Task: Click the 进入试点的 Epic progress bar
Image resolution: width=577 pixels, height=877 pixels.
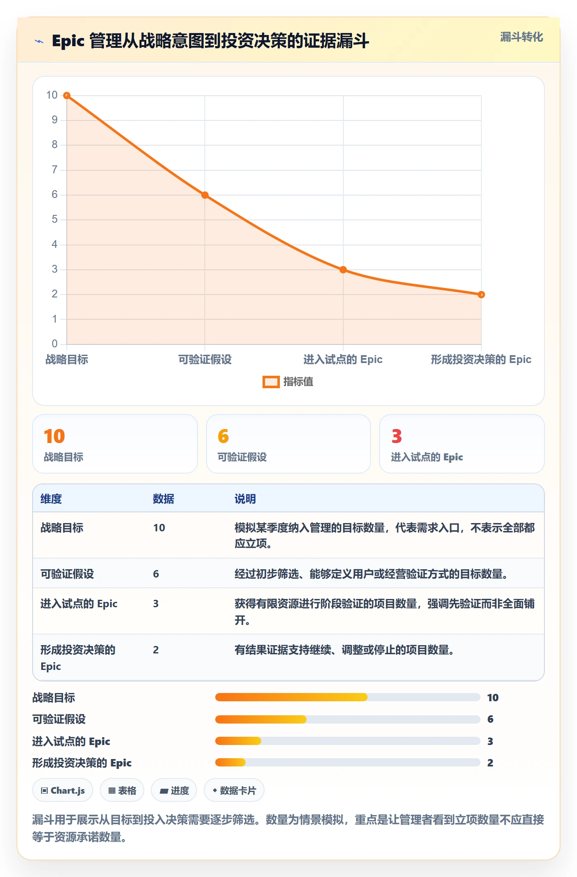Action: tap(347, 741)
